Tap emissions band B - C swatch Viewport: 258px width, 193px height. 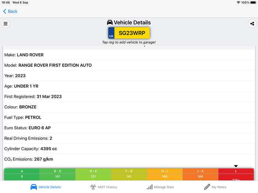point(57,174)
